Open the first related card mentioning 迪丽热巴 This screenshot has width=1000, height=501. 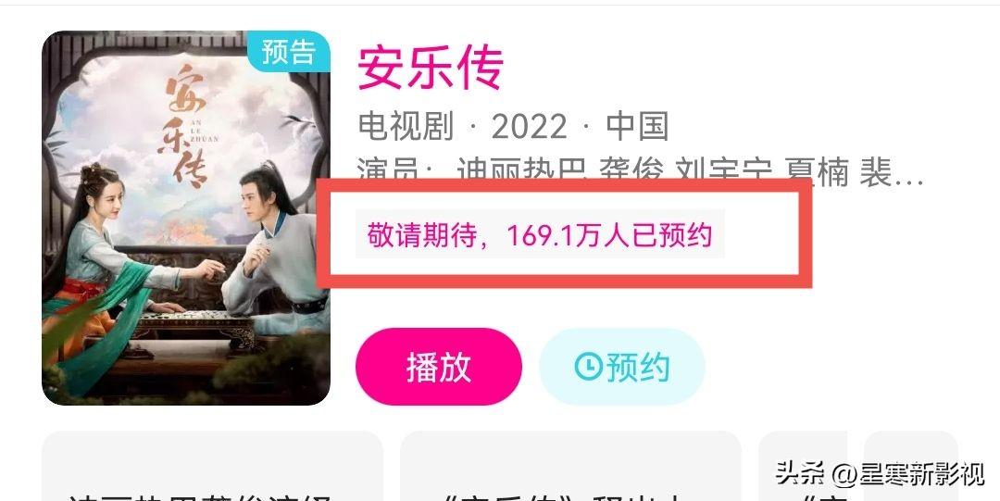(212, 466)
